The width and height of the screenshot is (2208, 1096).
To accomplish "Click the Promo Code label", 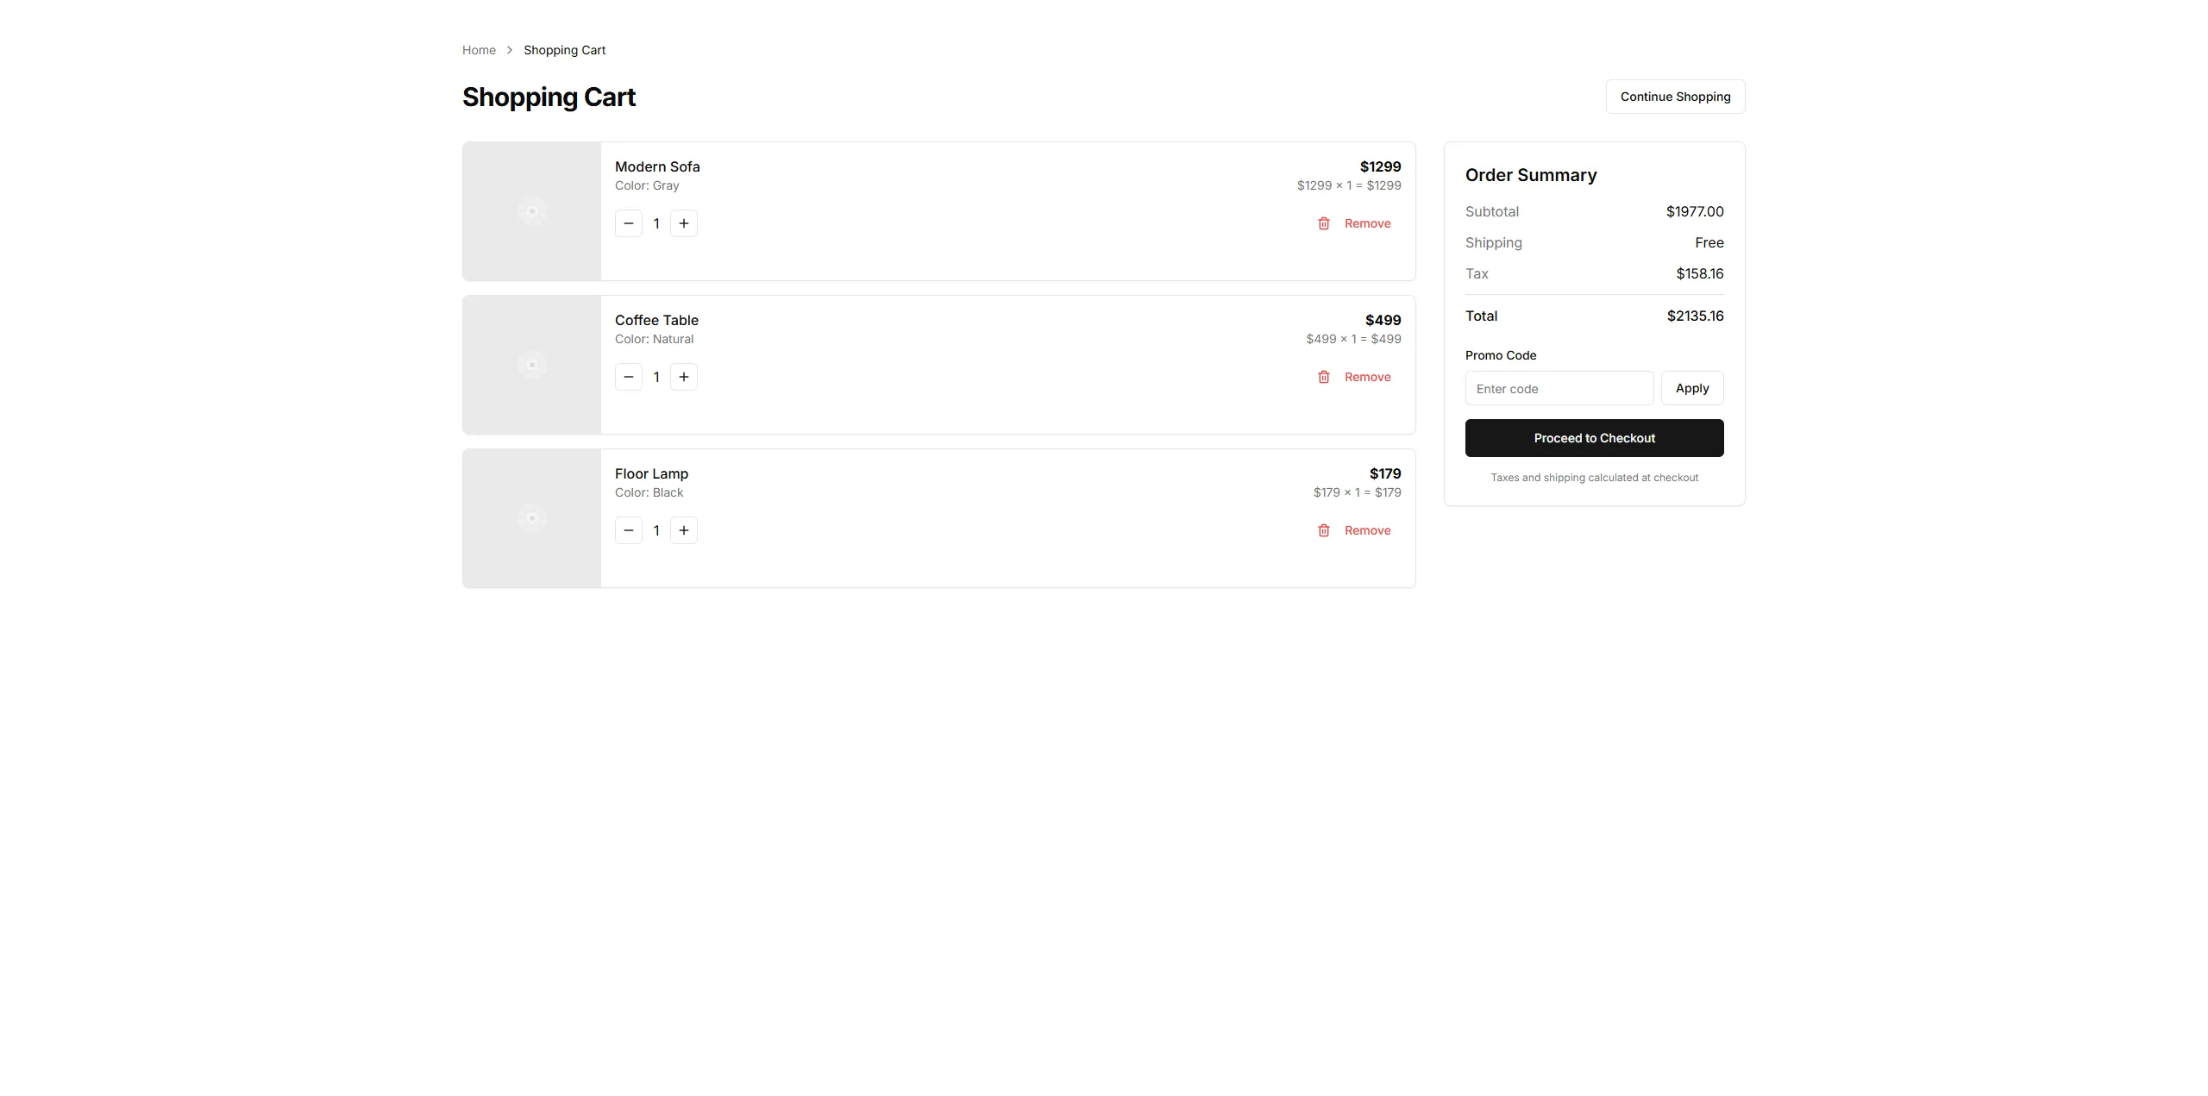I will [x=1501, y=355].
